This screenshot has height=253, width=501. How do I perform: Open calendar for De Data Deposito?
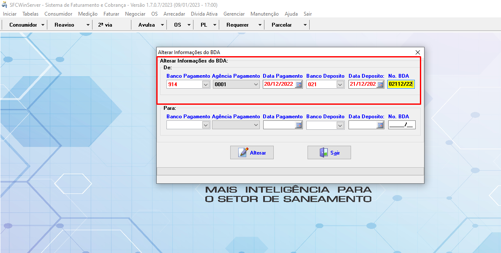pos(380,84)
